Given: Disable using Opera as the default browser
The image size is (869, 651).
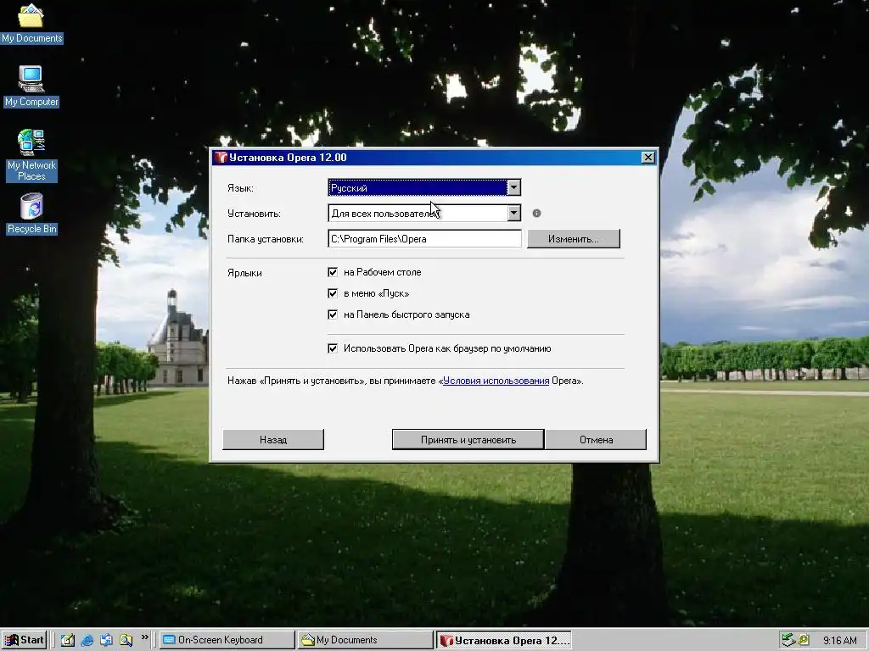Looking at the screenshot, I should [x=333, y=348].
